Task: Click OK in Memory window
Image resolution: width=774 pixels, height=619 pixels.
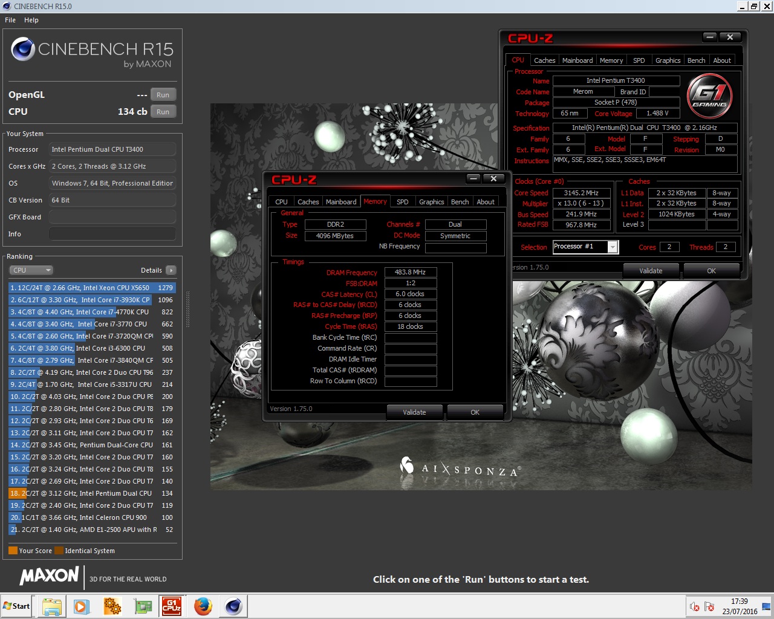Action: tap(475, 412)
